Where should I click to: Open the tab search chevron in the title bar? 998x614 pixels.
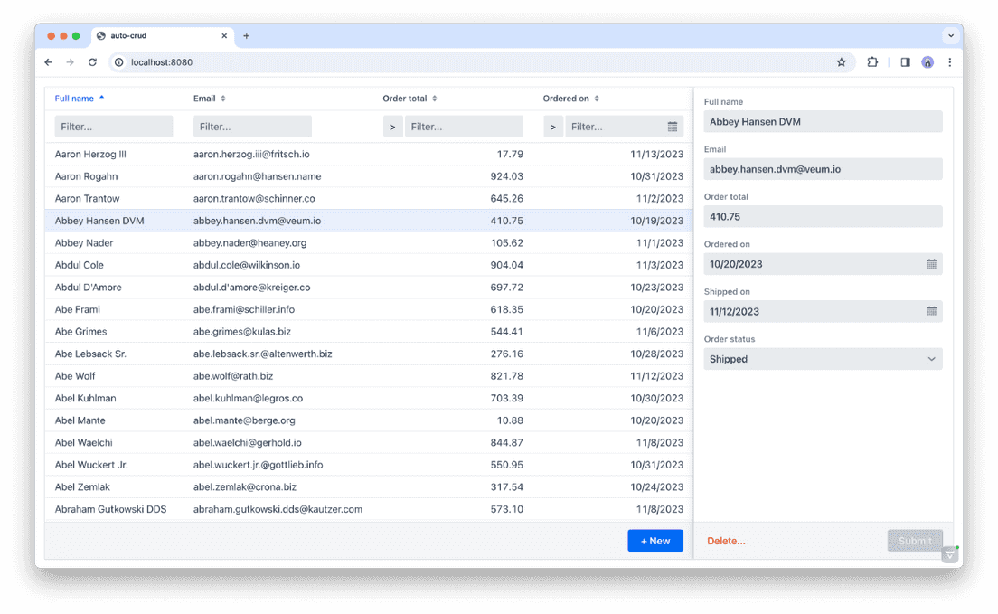pos(951,35)
